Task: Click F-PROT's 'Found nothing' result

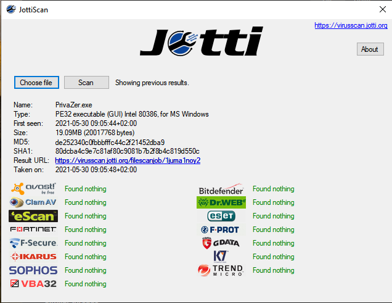Action: [x=274, y=230]
